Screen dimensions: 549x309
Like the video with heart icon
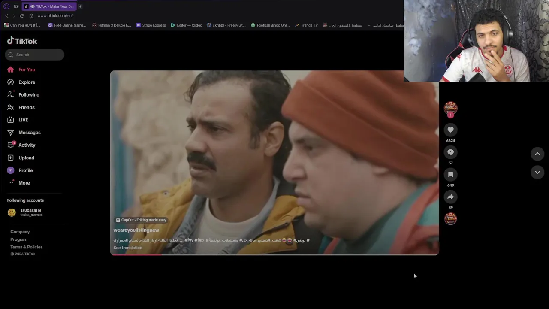[450, 130]
